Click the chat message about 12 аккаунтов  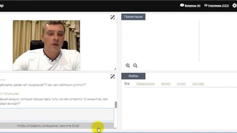point(54,101)
